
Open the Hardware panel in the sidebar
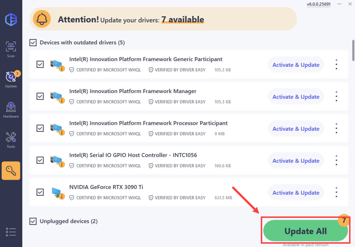[x=11, y=108]
